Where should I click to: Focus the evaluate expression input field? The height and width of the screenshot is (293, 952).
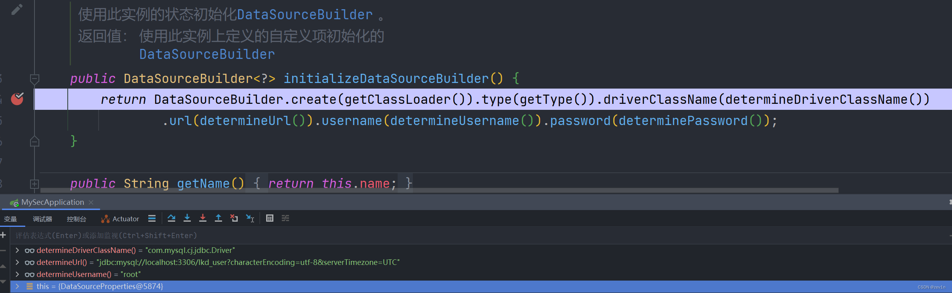click(x=481, y=236)
